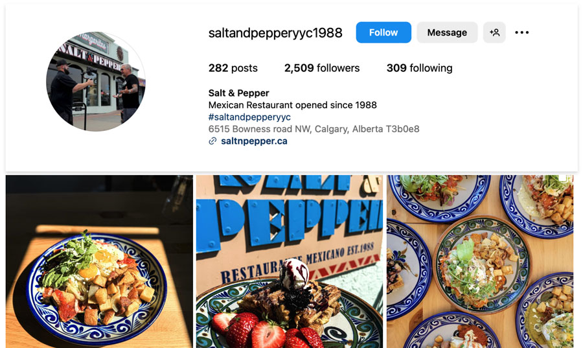Click the blue Follow button
583x348 pixels.
tap(383, 32)
